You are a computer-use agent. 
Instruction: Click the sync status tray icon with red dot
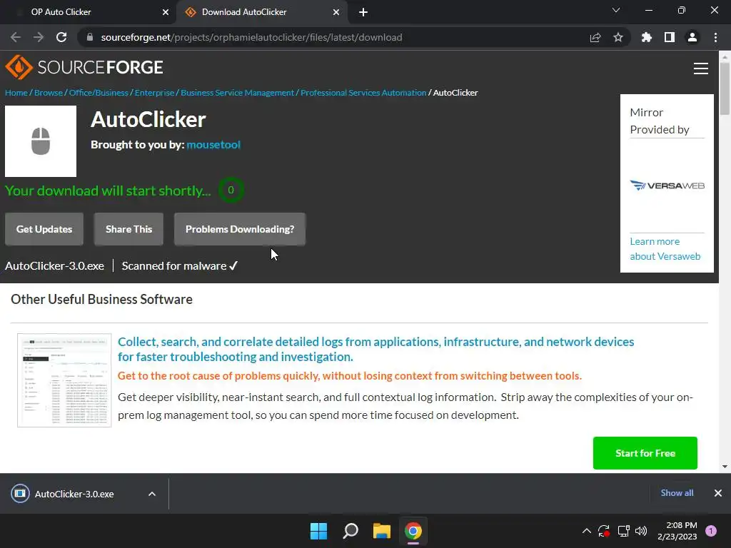click(604, 531)
